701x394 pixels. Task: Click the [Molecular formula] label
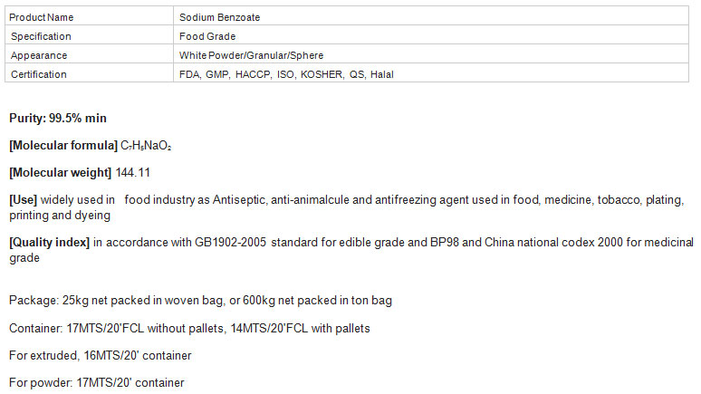click(x=63, y=145)
